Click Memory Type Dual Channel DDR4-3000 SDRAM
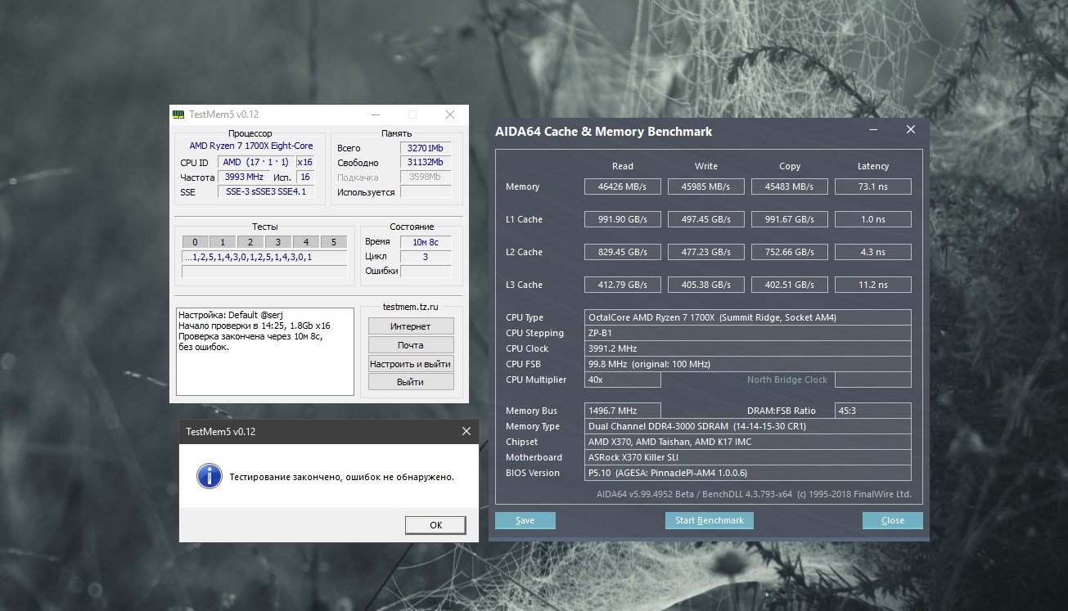 [x=748, y=426]
